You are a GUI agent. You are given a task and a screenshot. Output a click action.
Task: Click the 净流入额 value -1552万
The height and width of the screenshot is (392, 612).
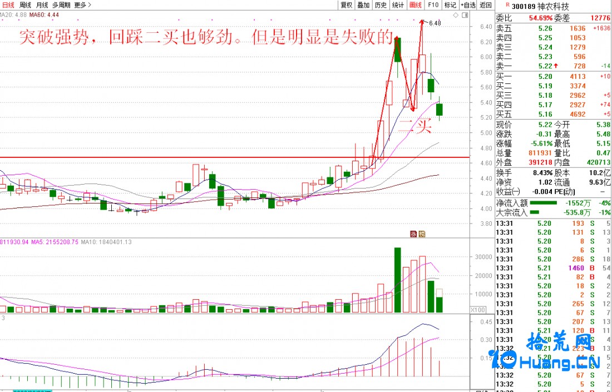pos(578,203)
